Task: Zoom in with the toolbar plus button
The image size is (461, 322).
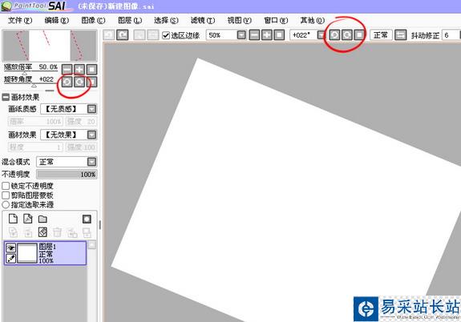Action: (x=267, y=35)
